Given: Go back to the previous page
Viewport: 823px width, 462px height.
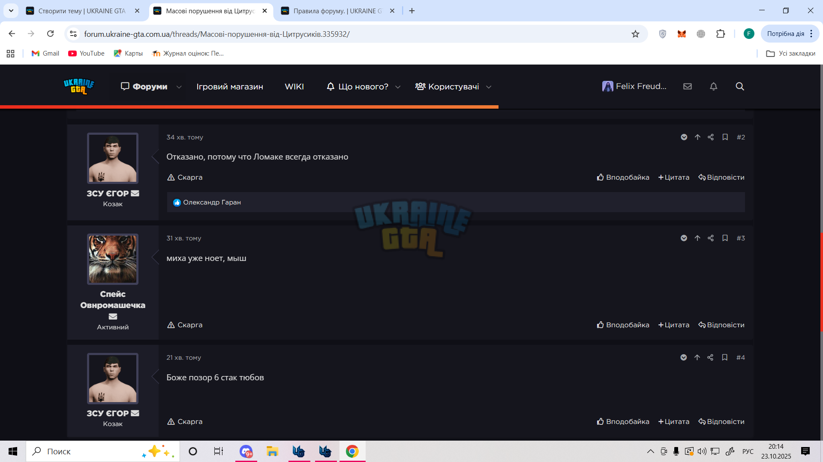Looking at the screenshot, I should pos(12,33).
